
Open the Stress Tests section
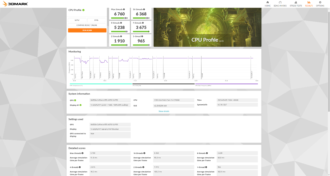click(x=296, y=4)
